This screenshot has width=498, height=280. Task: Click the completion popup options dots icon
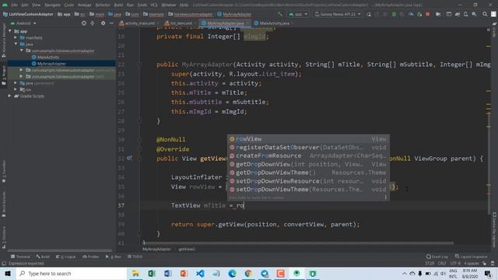coord(386,197)
